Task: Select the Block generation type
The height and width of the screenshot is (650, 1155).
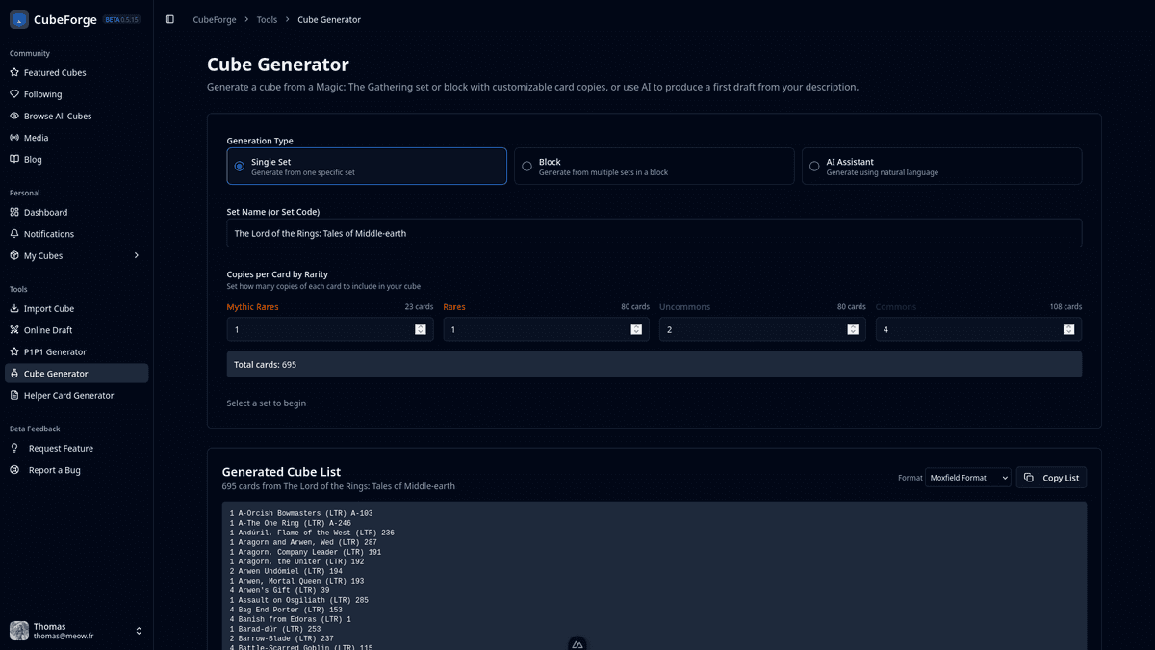Action: click(526, 166)
